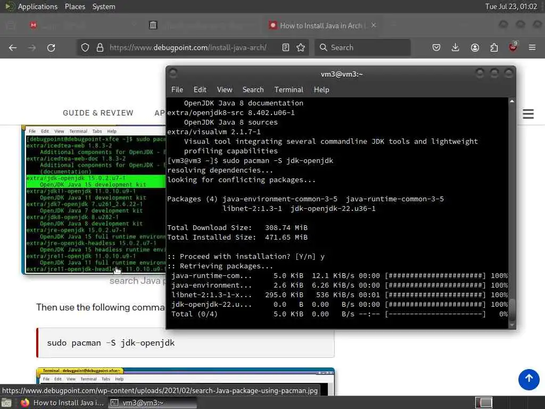Open terminal Search menu

253,89
